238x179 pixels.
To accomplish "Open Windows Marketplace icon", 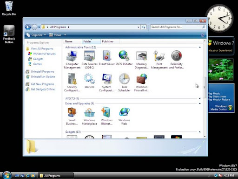I will [89, 116].
